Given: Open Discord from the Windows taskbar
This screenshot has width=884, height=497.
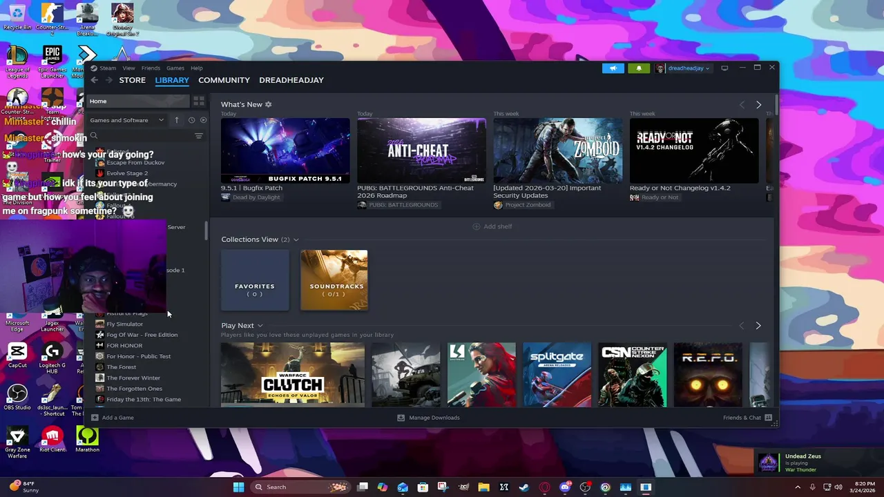Looking at the screenshot, I should tap(565, 487).
